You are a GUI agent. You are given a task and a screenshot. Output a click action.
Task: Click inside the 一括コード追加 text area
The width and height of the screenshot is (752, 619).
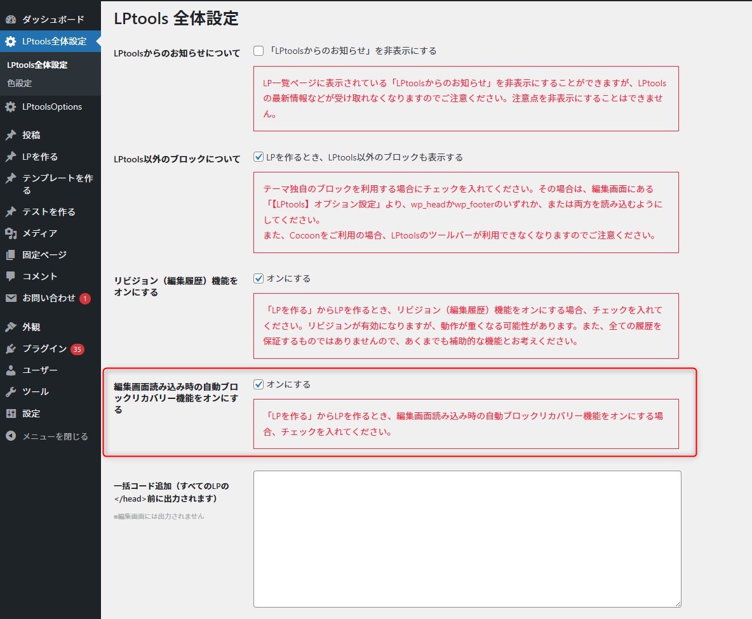coord(467,539)
